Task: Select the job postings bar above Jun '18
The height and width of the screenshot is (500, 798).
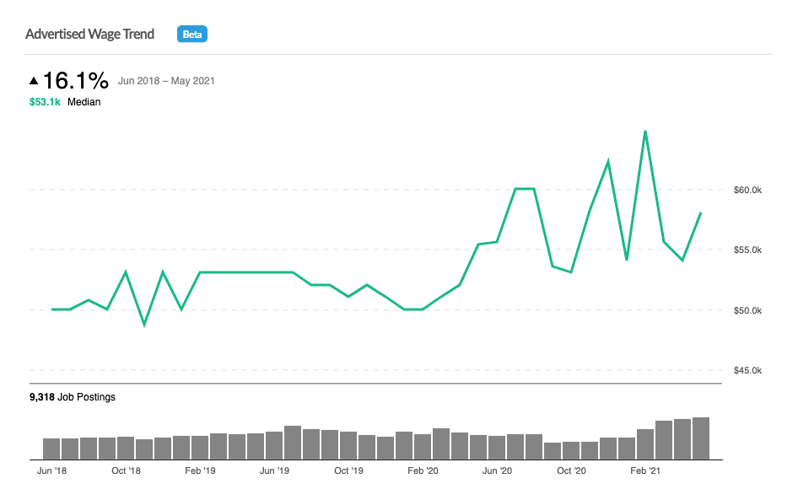Action: point(51,449)
